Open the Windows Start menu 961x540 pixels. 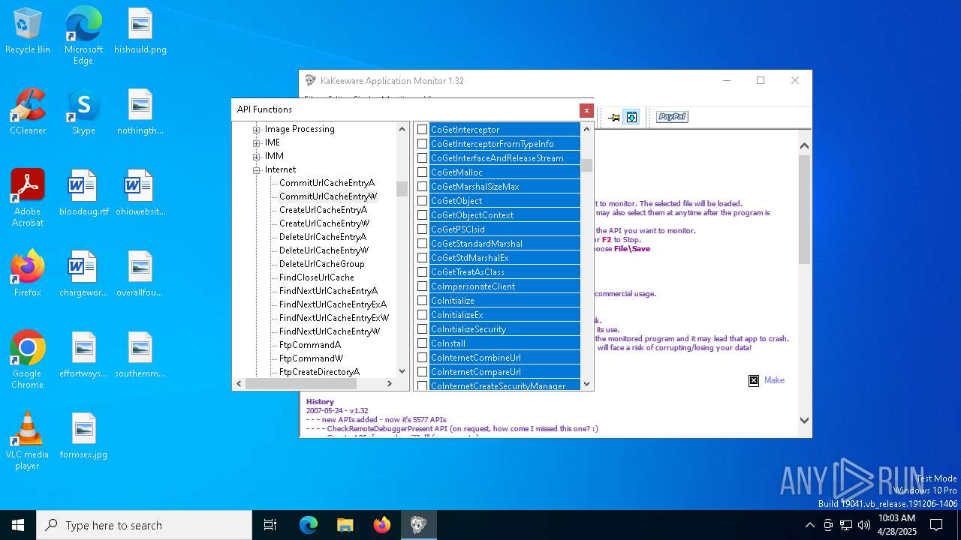point(18,525)
